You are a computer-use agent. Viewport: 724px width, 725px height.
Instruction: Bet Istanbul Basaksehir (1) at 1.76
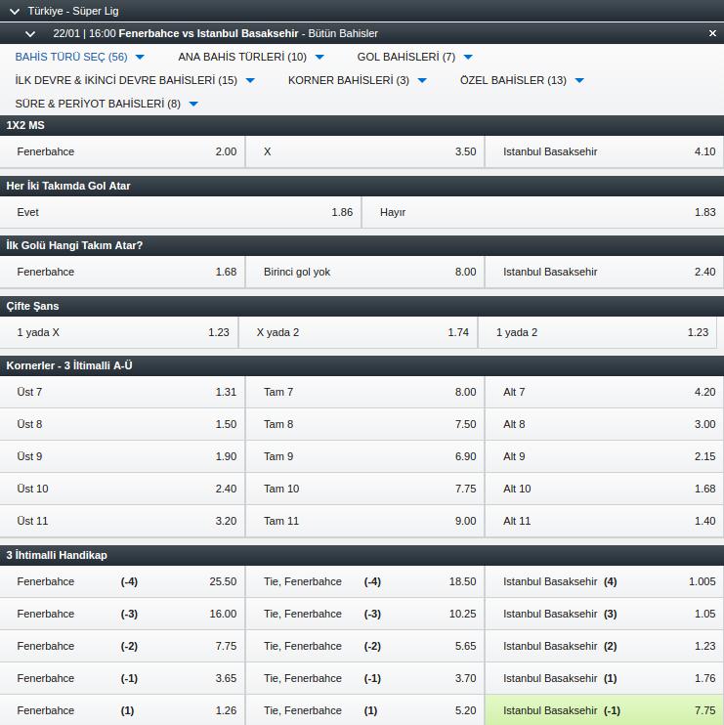click(x=604, y=678)
